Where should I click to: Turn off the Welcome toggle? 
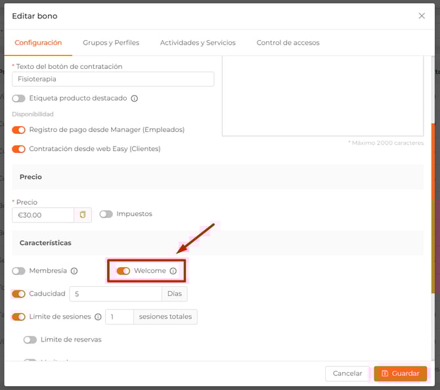click(x=123, y=271)
